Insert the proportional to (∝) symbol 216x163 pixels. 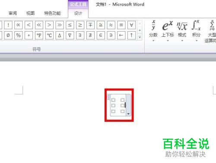point(19,25)
